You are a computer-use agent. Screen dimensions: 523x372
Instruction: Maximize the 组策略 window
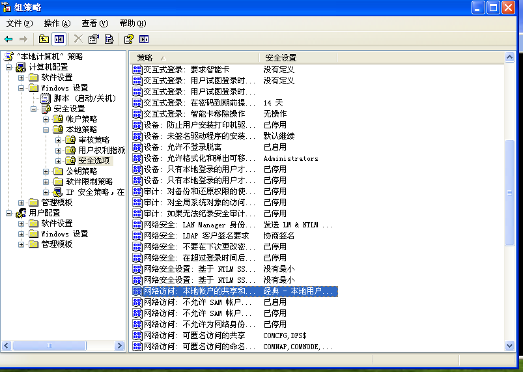tap(493, 7)
